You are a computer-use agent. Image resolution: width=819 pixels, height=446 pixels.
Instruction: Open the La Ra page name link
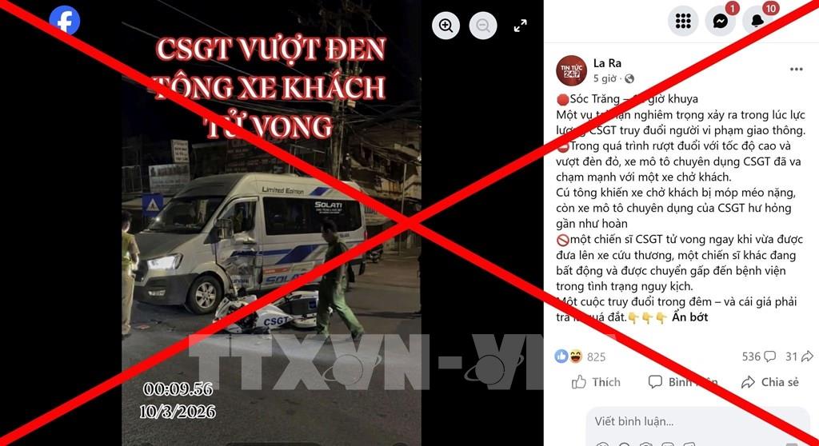607,63
